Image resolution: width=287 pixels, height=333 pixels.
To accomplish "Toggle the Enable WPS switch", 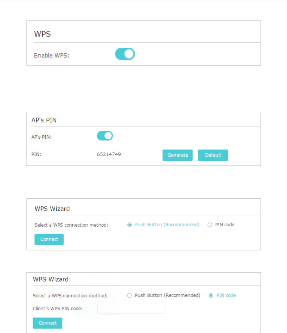I will pos(125,54).
